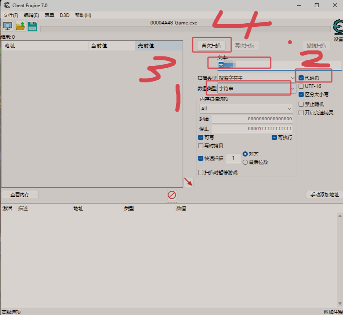This screenshot has height=315, width=343.
Task: Click the 激活 column header in address list
Action: point(9,209)
